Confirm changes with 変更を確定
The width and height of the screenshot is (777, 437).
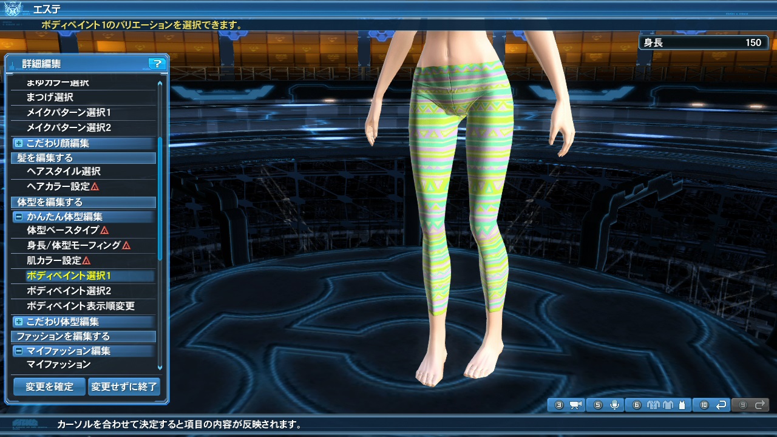49,387
